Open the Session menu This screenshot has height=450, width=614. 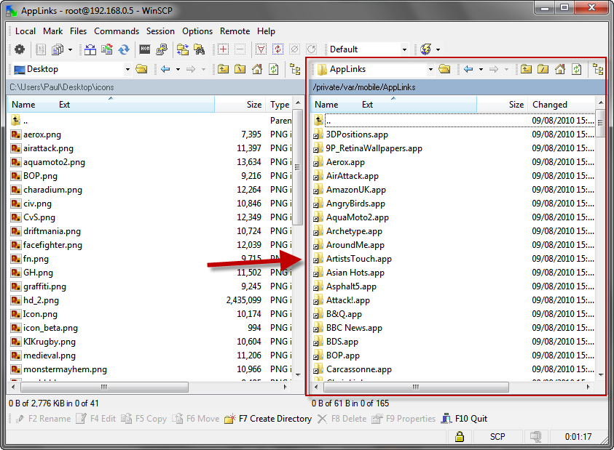click(x=160, y=31)
